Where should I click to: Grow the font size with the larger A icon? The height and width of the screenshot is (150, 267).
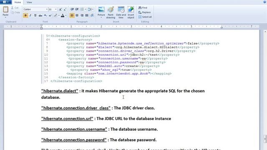pyautogui.click(x=60, y=9)
